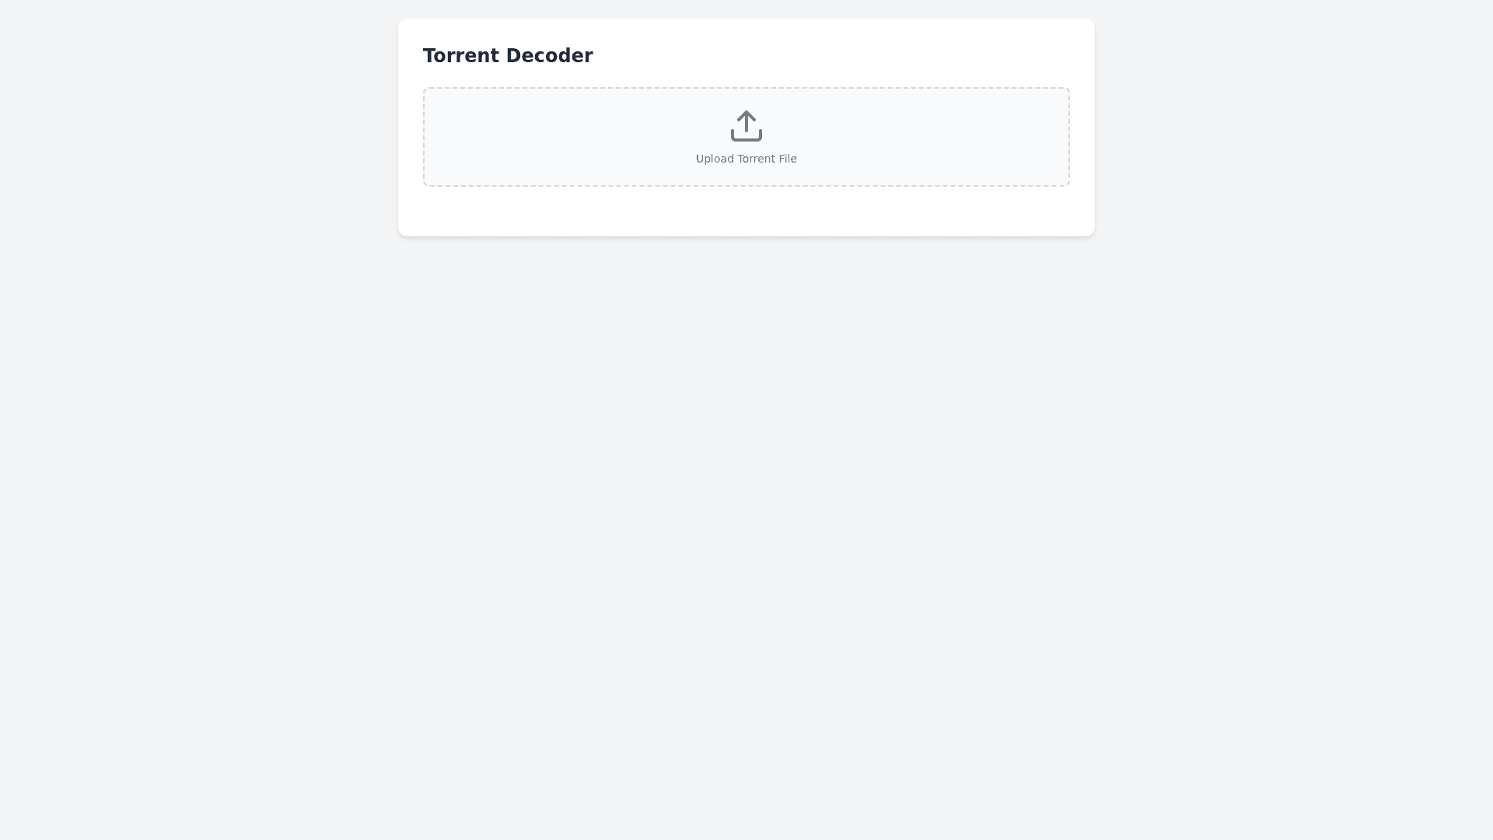Image resolution: width=1493 pixels, height=840 pixels.
Task: Open file picker via upload tray icon
Action: 746,126
